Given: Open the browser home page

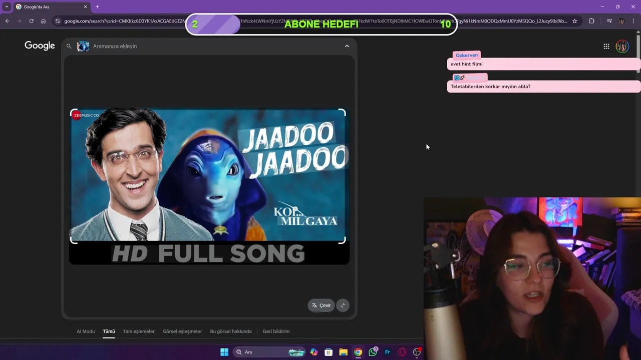Looking at the screenshot, I should 43,21.
